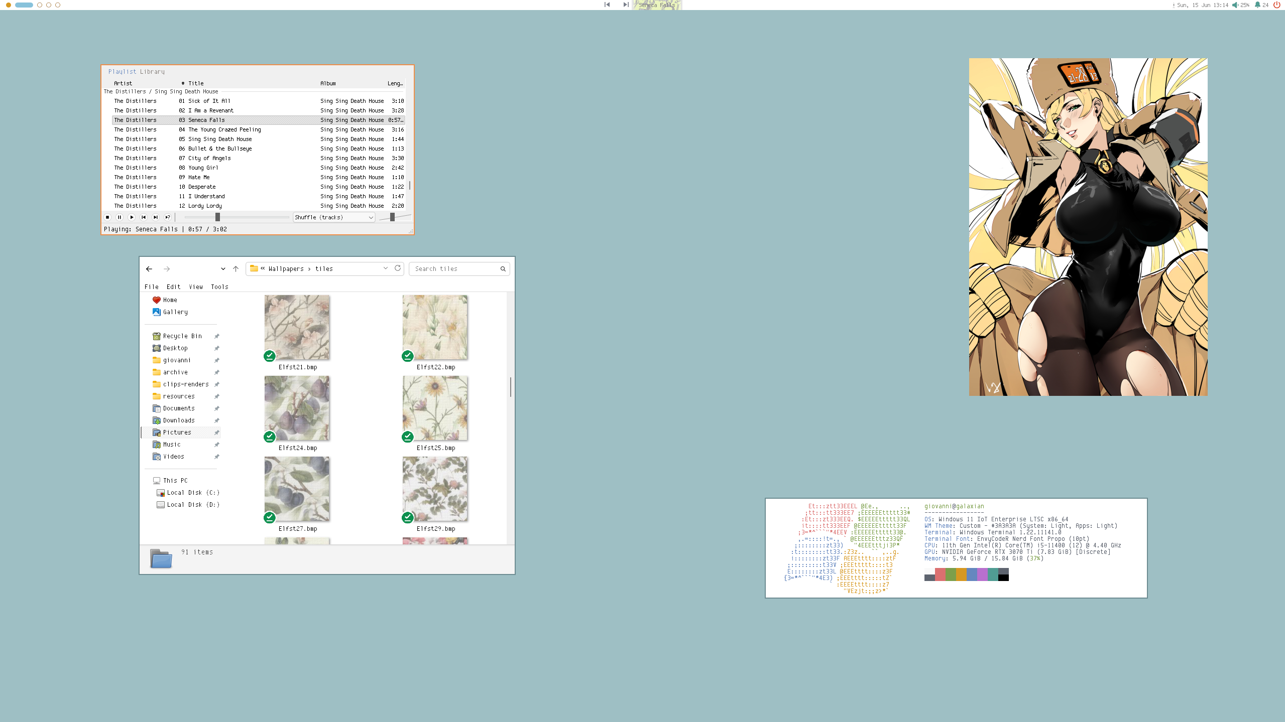Image resolution: width=1285 pixels, height=722 pixels.
Task: Click the random-track playback button
Action: tap(168, 217)
